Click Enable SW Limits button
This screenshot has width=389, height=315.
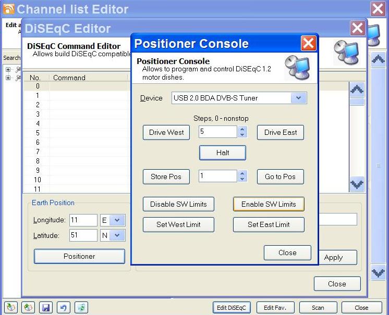click(268, 204)
